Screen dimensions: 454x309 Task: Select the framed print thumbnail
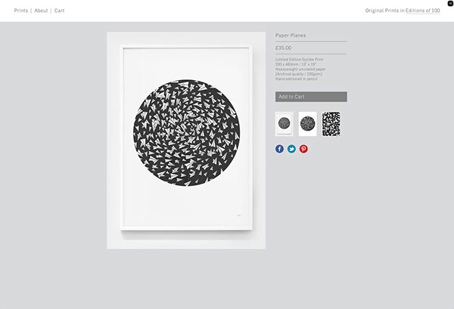[x=284, y=124]
